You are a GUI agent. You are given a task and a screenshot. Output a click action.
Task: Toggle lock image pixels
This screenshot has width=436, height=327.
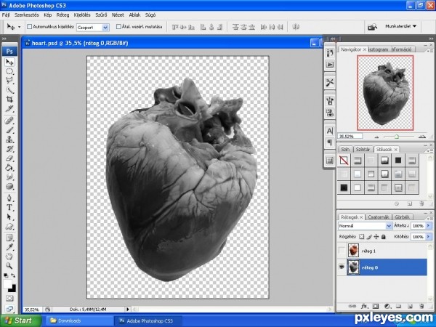pos(369,237)
